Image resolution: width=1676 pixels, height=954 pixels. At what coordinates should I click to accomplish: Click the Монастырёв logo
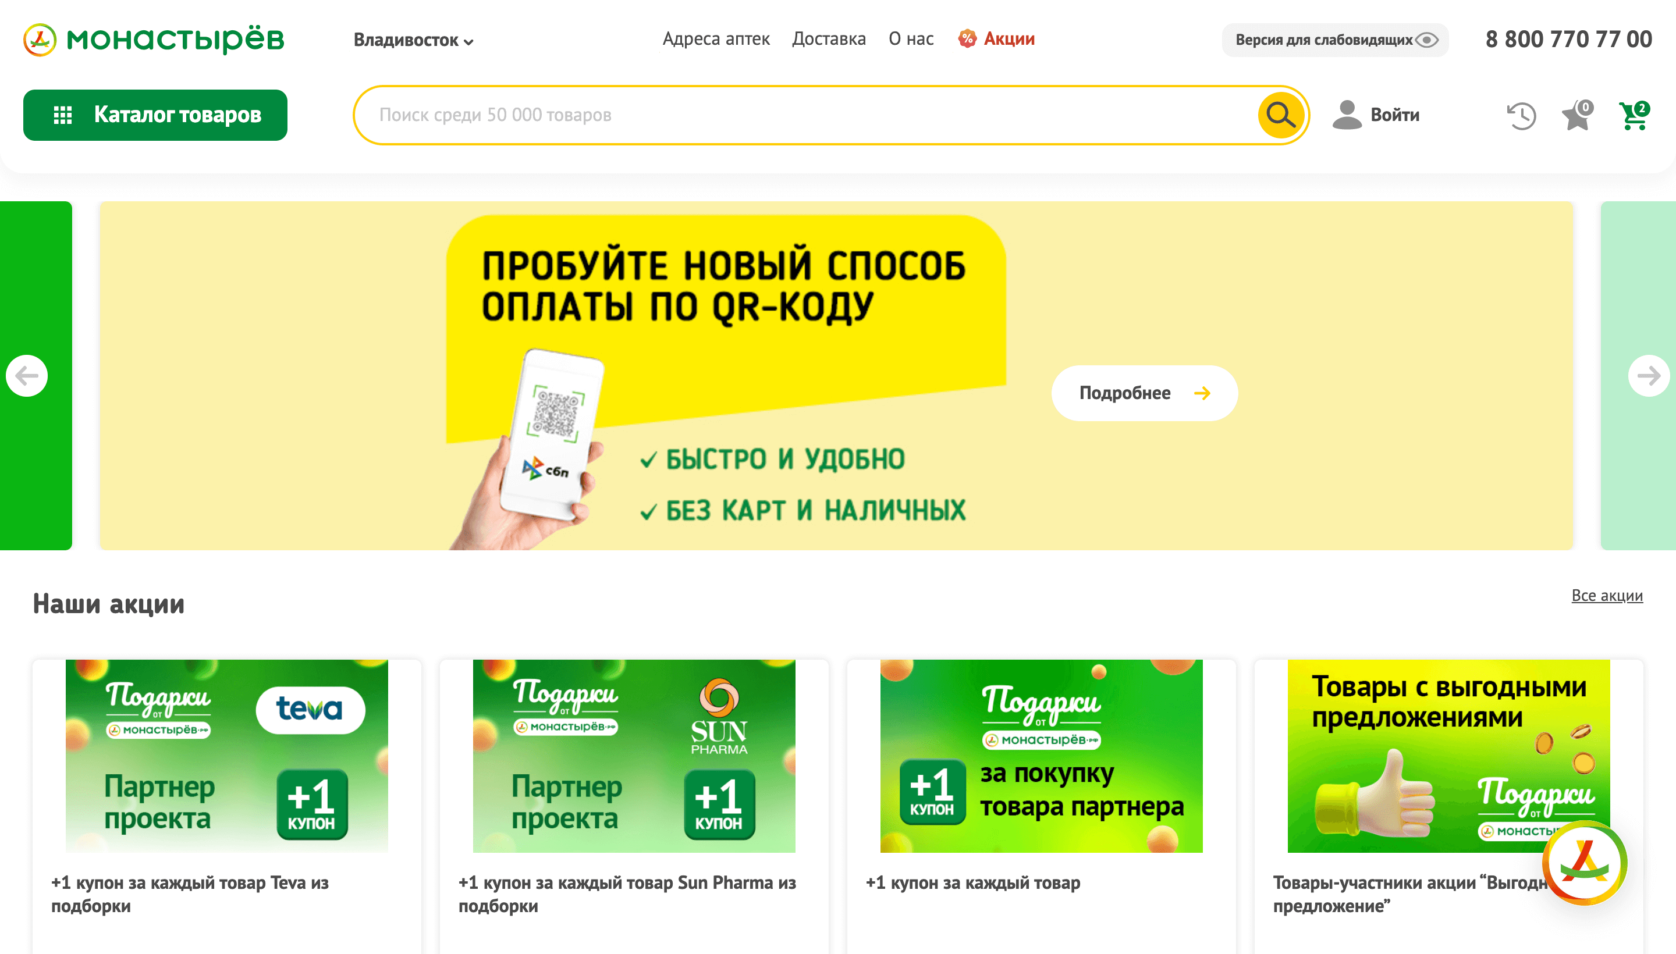[x=154, y=40]
